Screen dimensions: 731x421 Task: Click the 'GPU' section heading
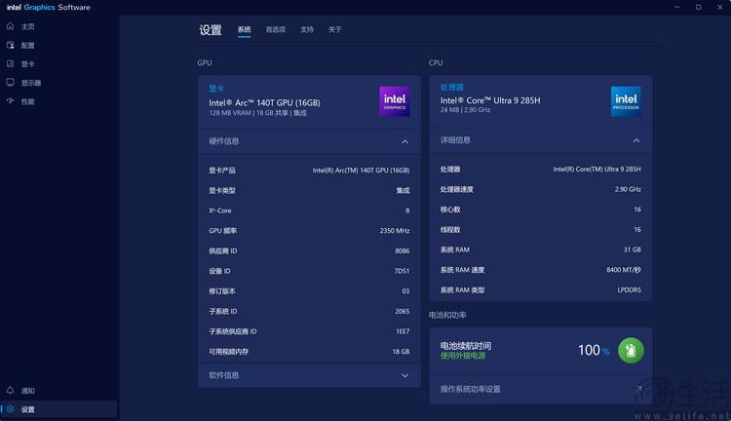[x=205, y=62]
